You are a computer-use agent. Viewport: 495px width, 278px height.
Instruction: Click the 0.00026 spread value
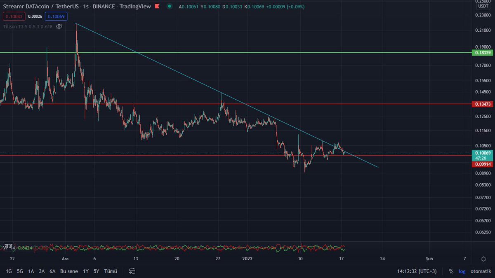[35, 16]
